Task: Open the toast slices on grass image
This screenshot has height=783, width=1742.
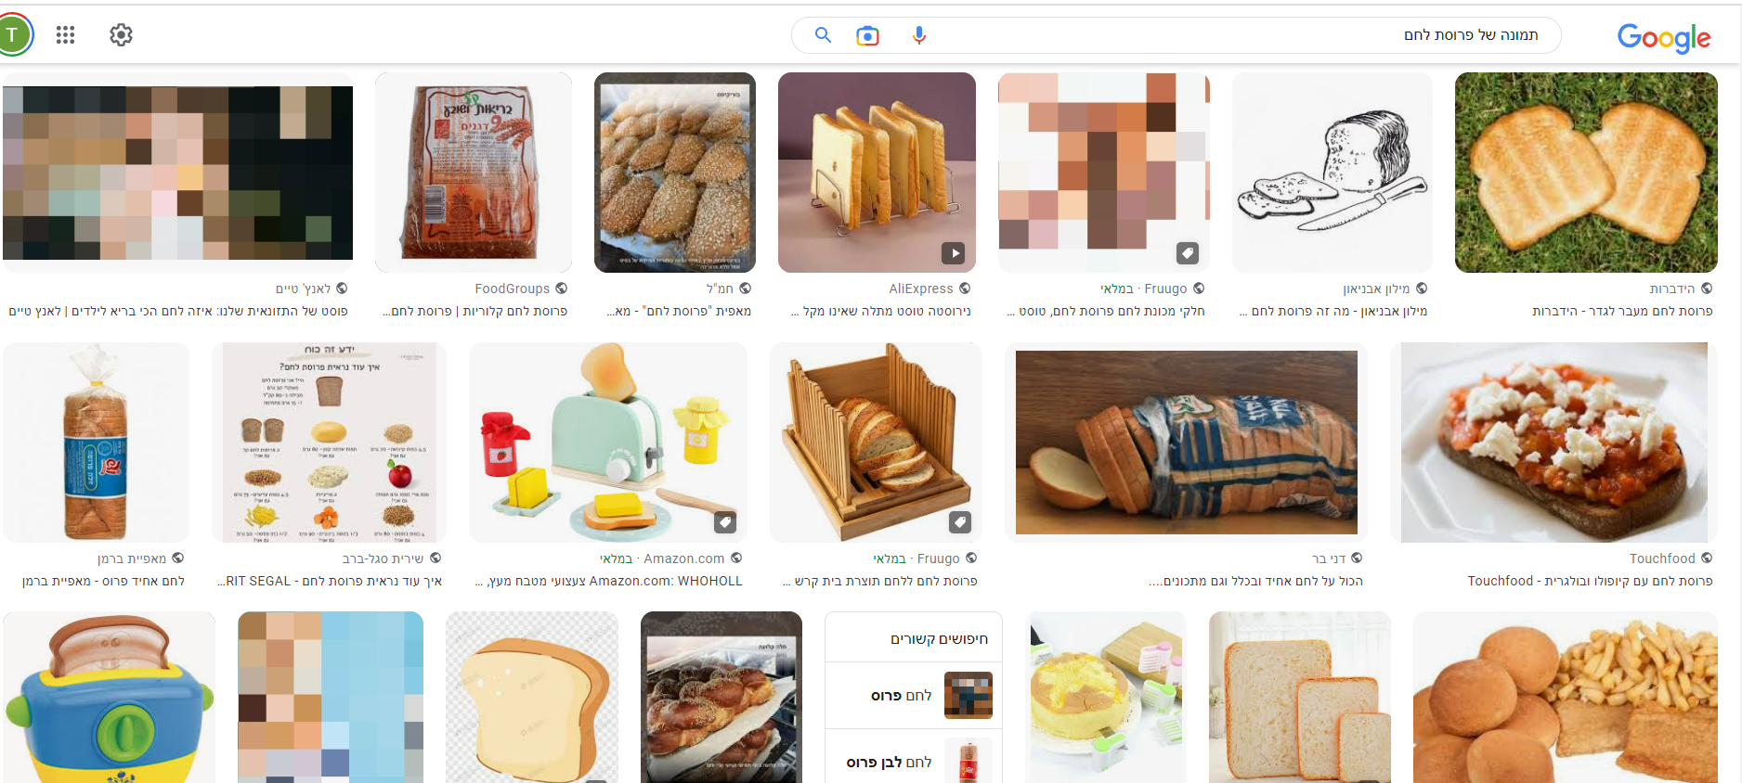Action: click(1585, 173)
